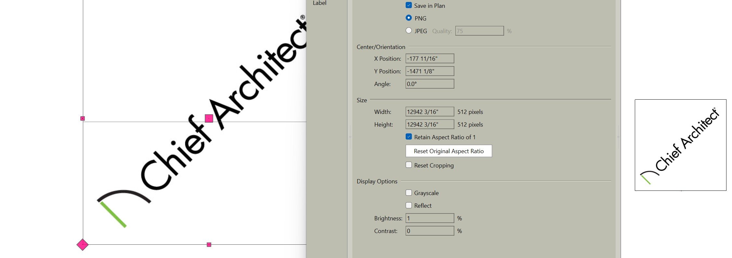Edit the Height size field

(x=430, y=124)
